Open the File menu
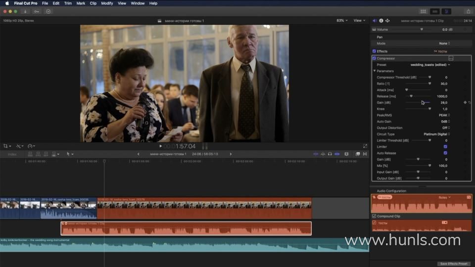Image resolution: width=475 pixels, height=267 pixels. 45,3
